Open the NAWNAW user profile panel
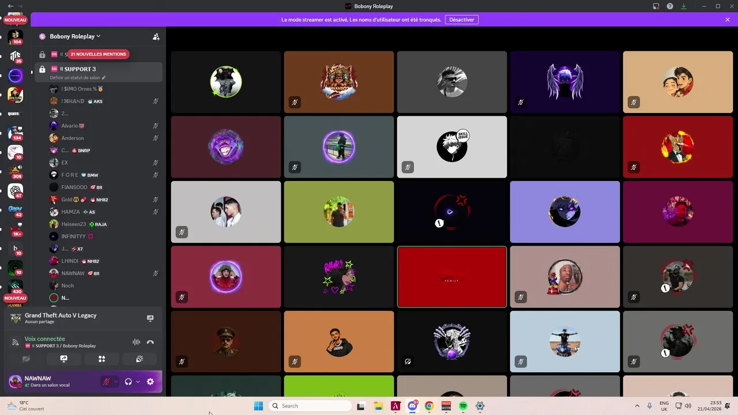Image resolution: width=738 pixels, height=415 pixels. [x=53, y=382]
